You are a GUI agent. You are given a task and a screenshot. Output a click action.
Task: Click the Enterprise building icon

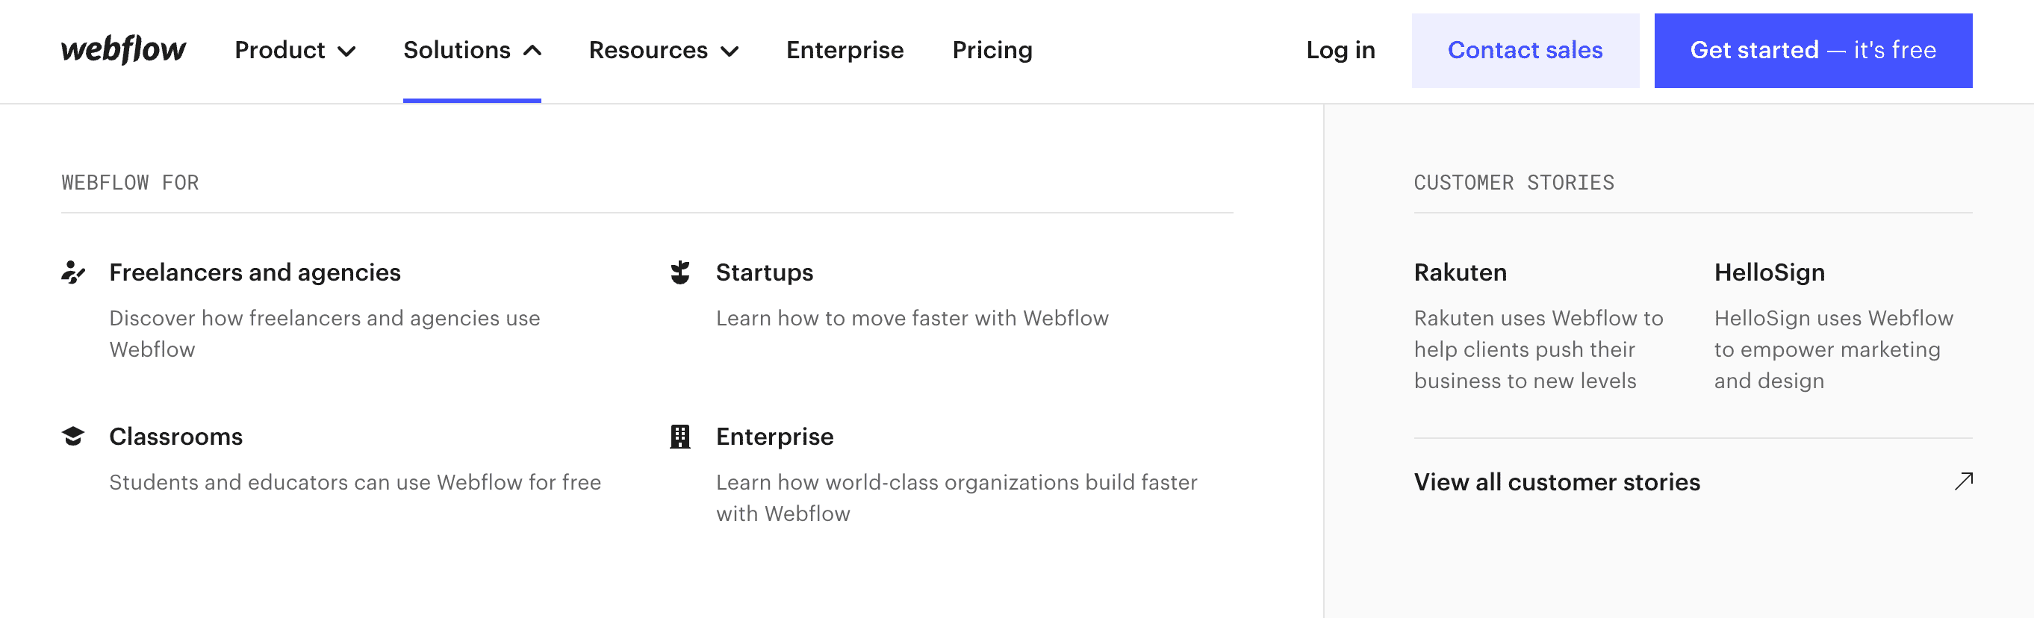click(679, 437)
